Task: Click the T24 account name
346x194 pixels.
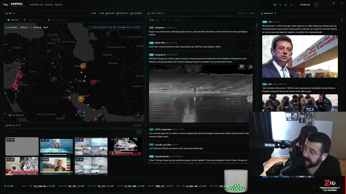Action: (270, 22)
